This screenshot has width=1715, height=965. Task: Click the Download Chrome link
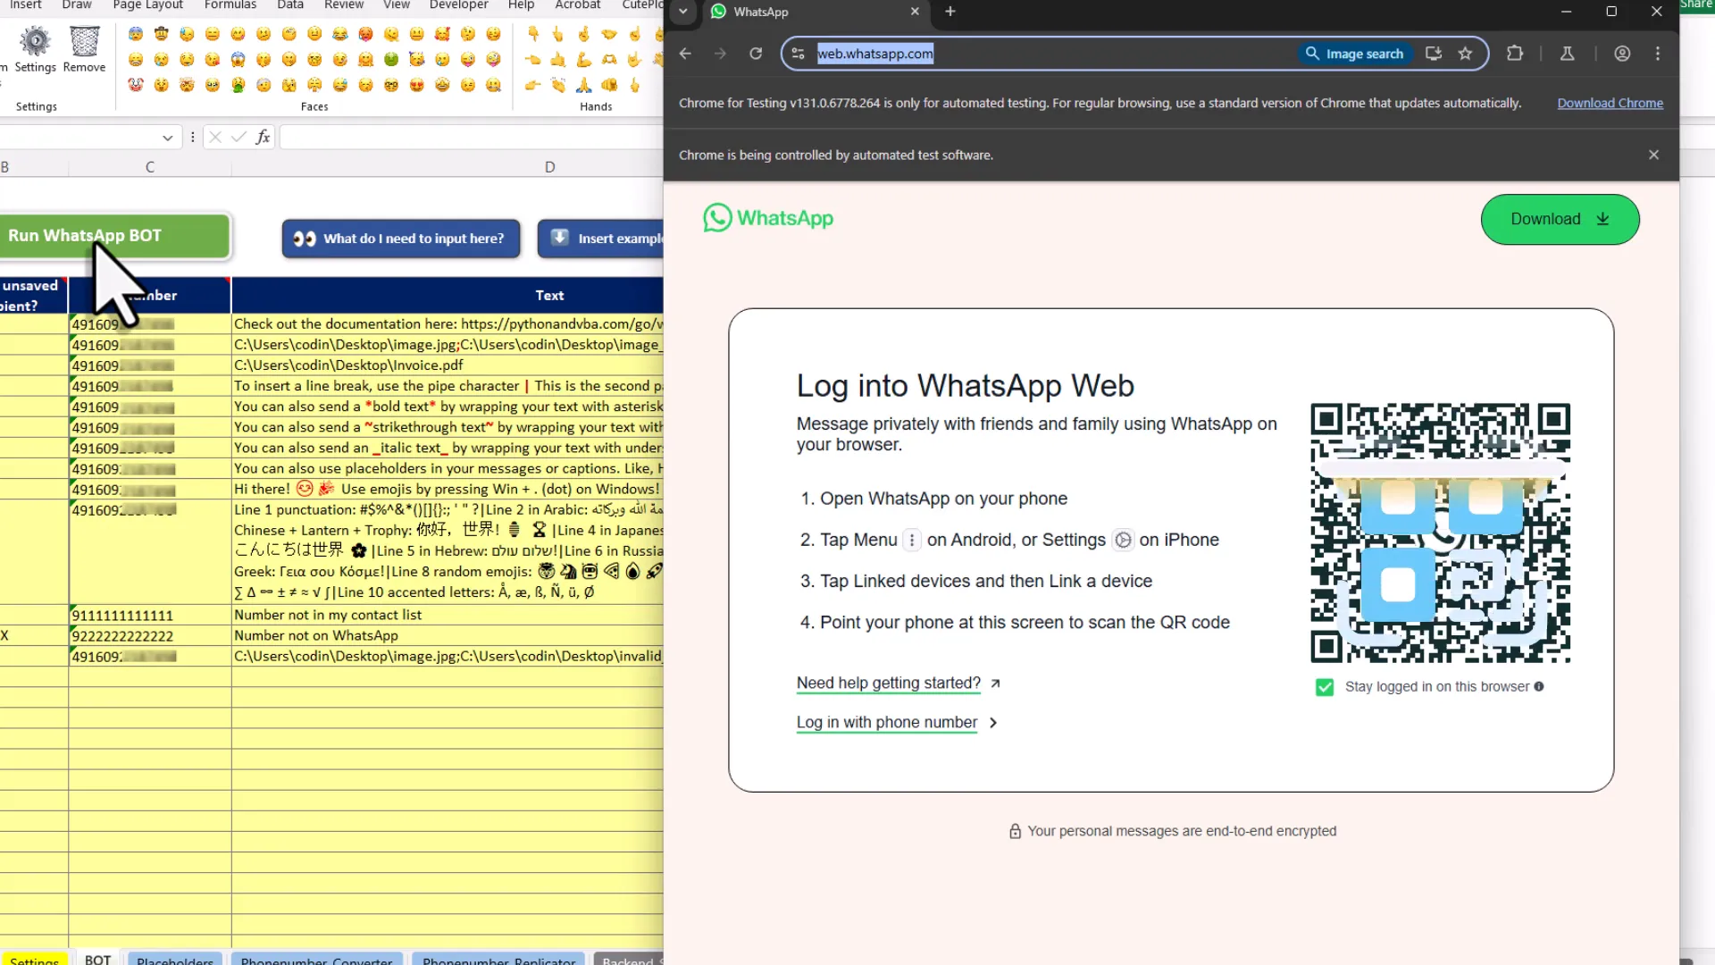pos(1610,104)
